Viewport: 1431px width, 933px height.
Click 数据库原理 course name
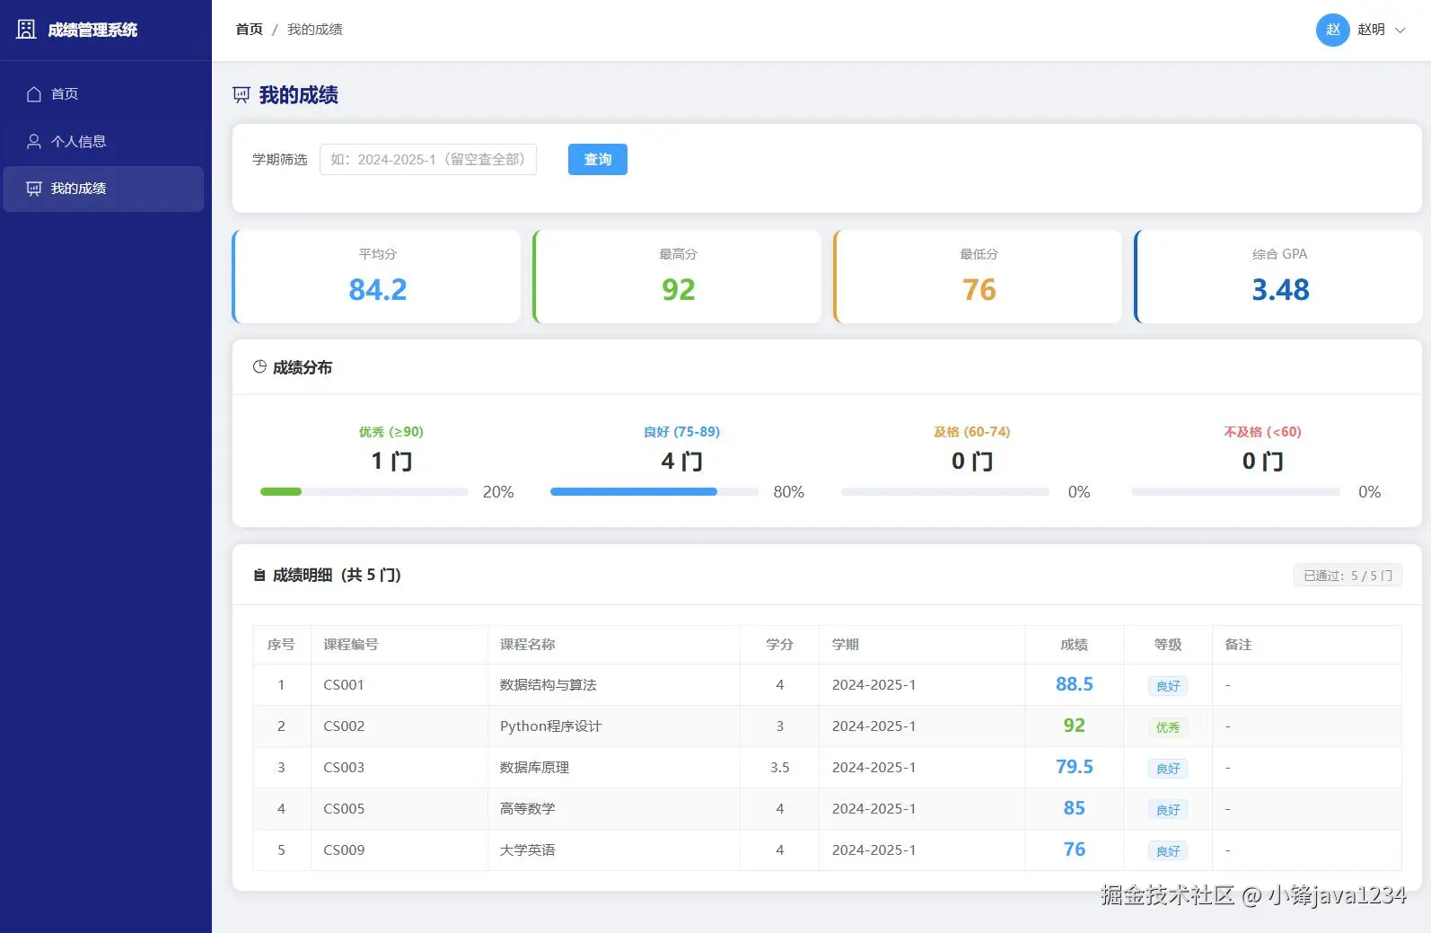[x=534, y=768]
